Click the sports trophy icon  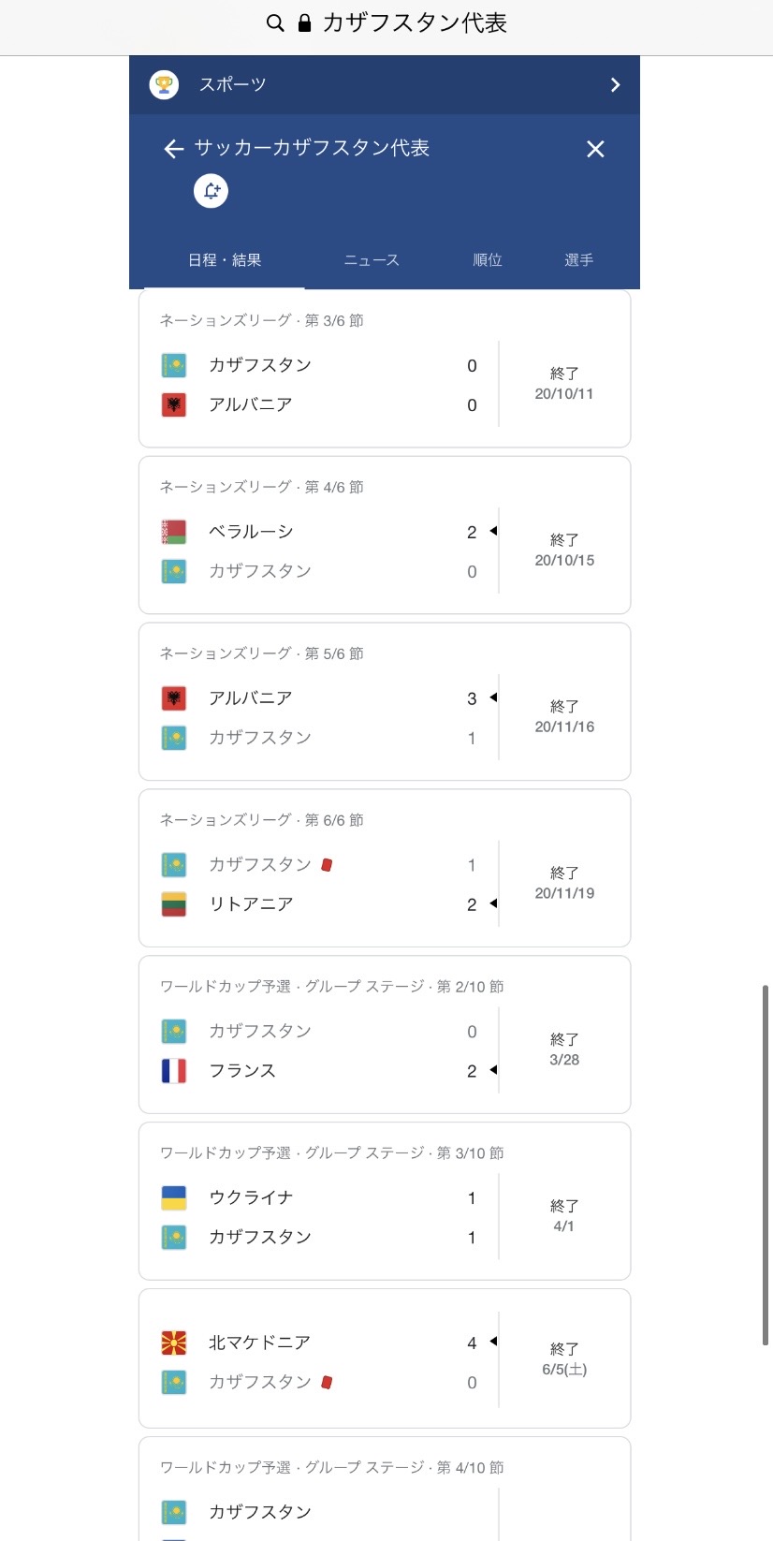pyautogui.click(x=164, y=84)
